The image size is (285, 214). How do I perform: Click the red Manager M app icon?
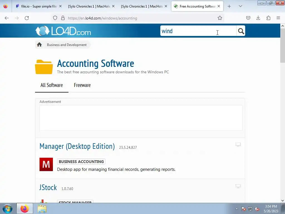46,164
